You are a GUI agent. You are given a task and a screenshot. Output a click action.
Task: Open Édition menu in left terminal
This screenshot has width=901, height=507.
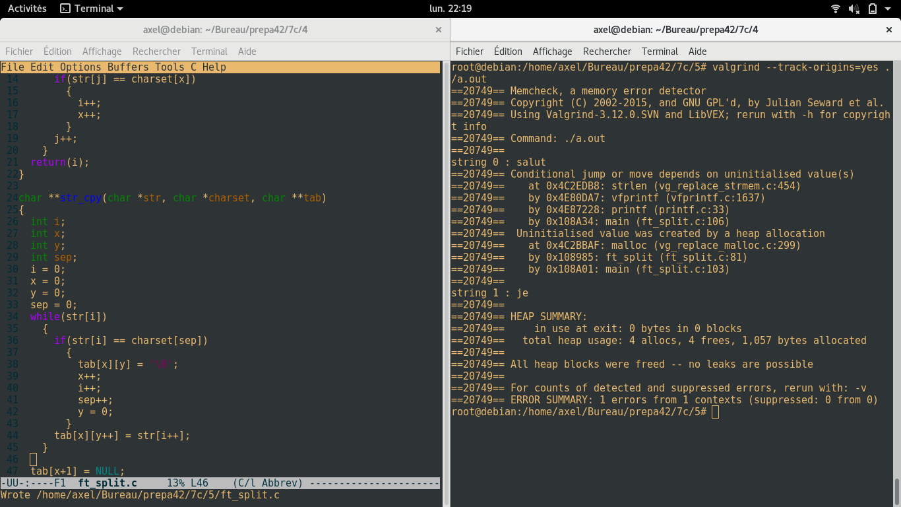point(57,51)
